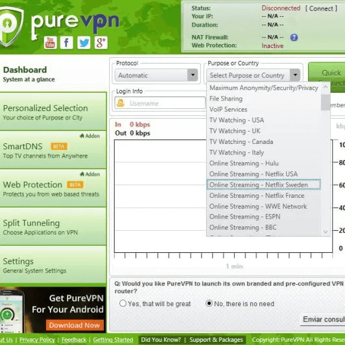345x345 pixels.
Task: Choose Online Streaming - Hulu
Action: click(263, 163)
